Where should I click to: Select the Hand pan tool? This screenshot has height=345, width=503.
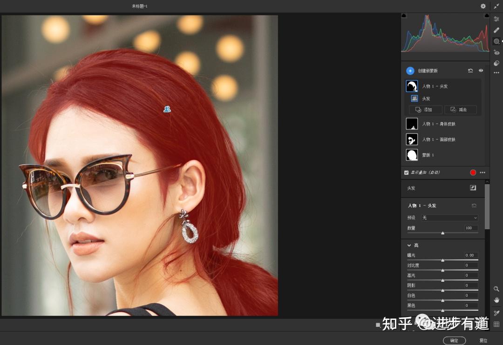(496, 300)
